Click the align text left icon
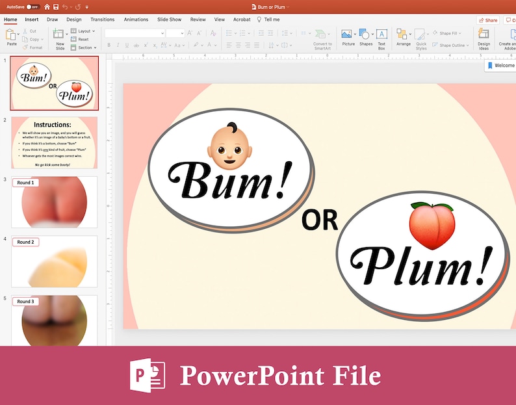Viewport: 516px width, 405px height. (x=229, y=45)
